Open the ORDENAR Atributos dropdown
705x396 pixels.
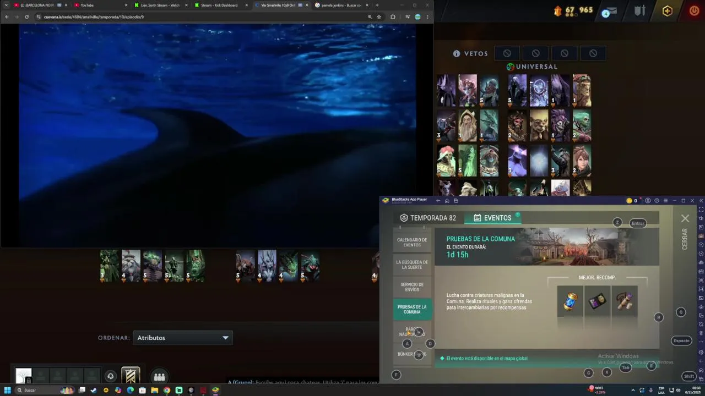click(x=182, y=338)
